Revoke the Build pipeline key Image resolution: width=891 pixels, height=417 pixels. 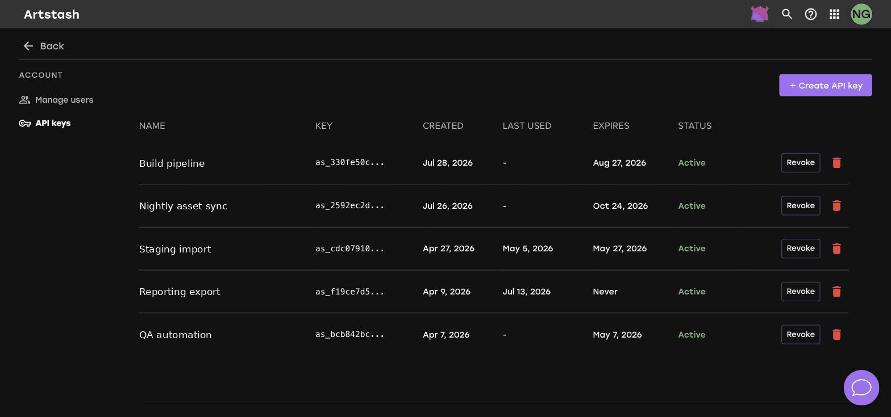point(801,163)
